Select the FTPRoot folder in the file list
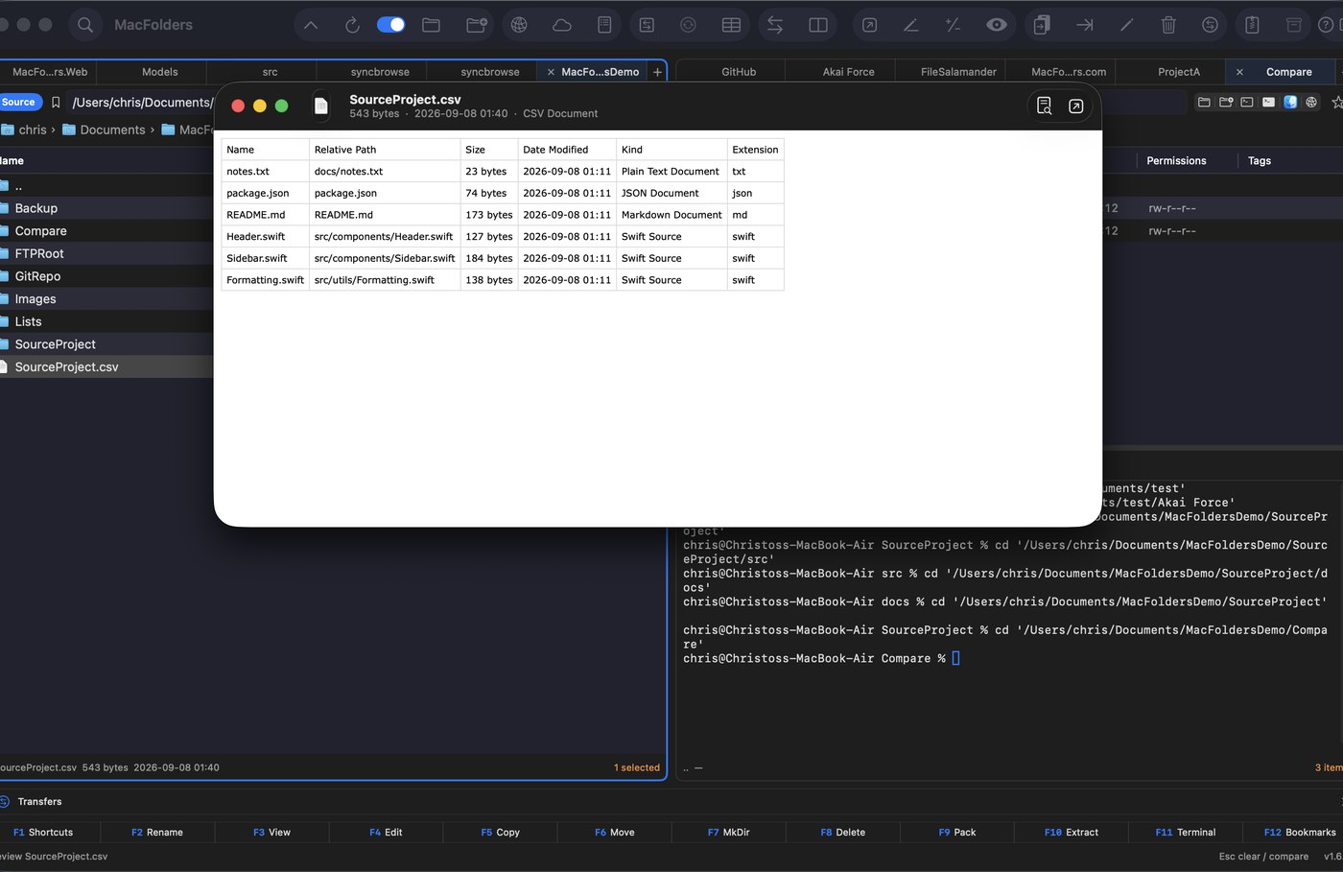The width and height of the screenshot is (1343, 872). (x=106, y=253)
